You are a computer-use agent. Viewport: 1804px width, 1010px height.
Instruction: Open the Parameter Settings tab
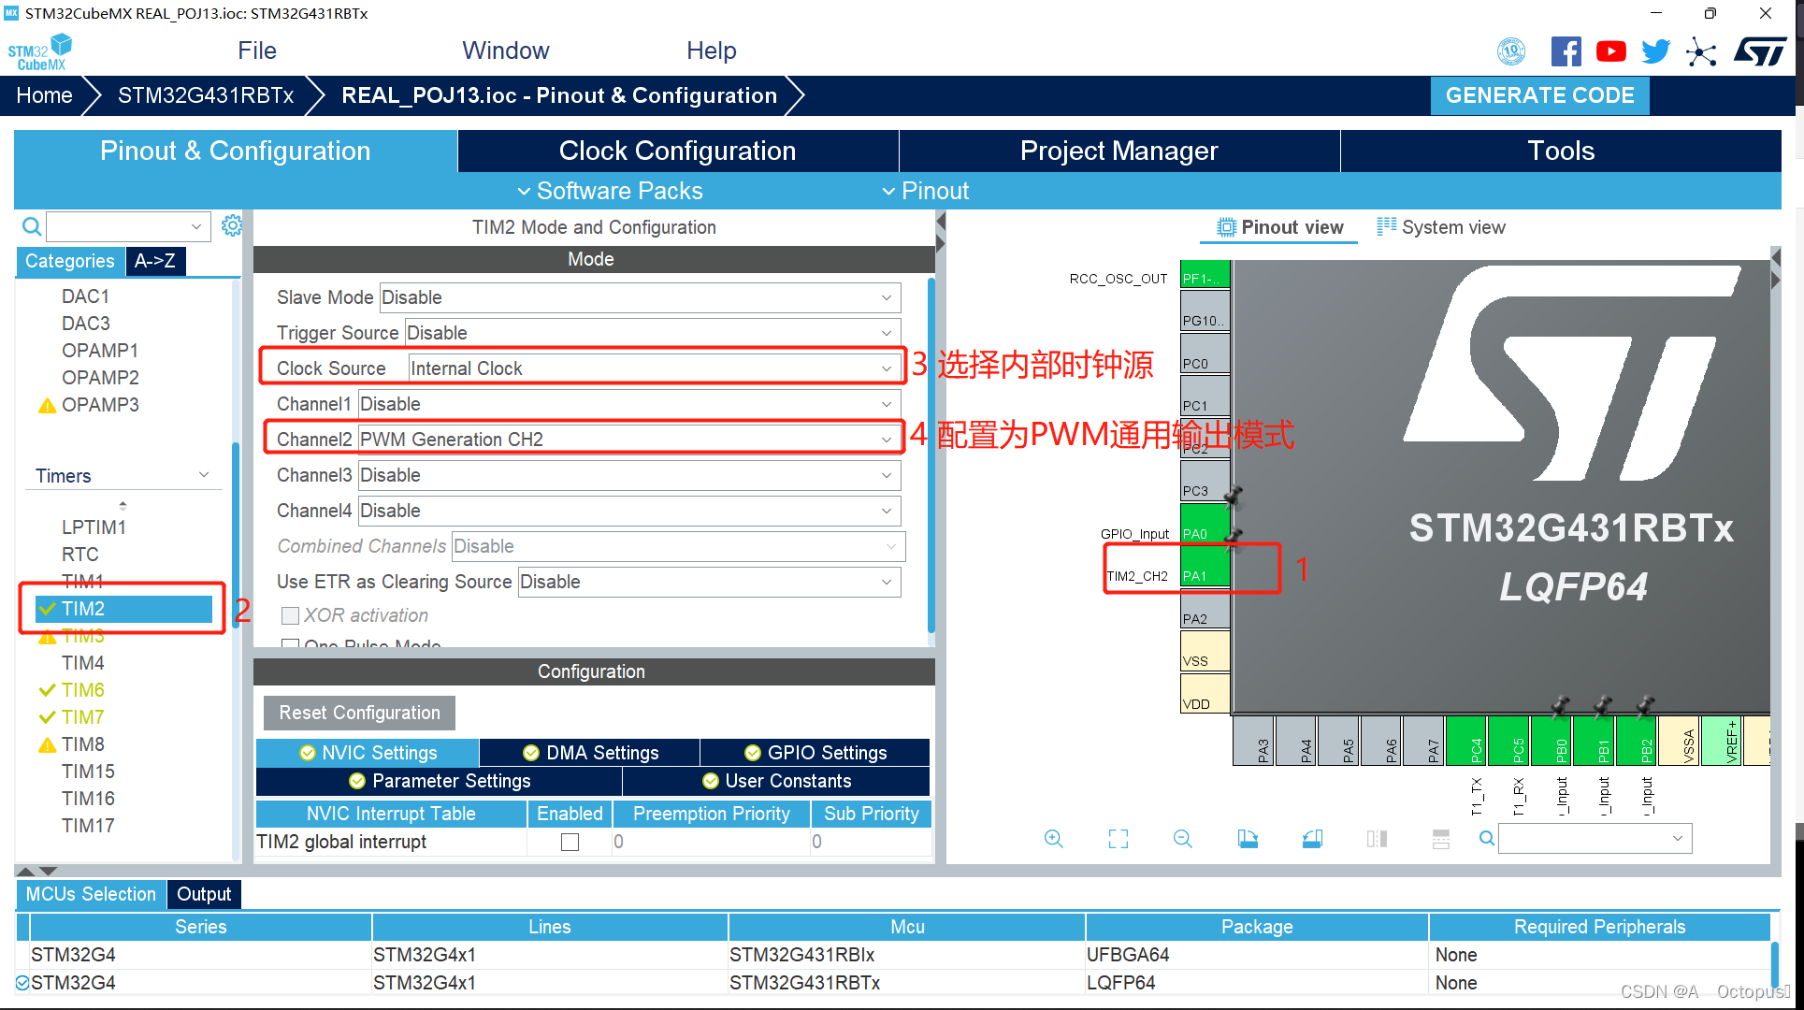tap(440, 781)
